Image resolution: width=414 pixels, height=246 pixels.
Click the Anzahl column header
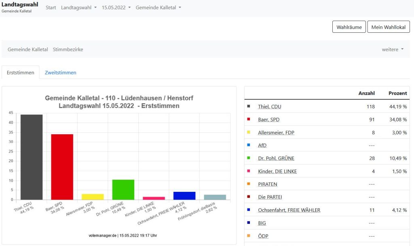[x=366, y=93]
